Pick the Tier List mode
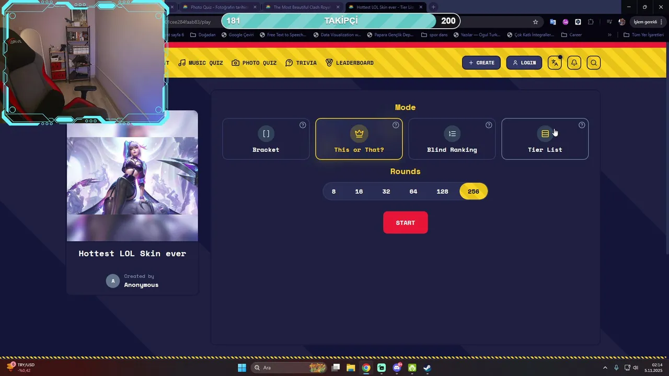This screenshot has height=376, width=669. (x=545, y=139)
